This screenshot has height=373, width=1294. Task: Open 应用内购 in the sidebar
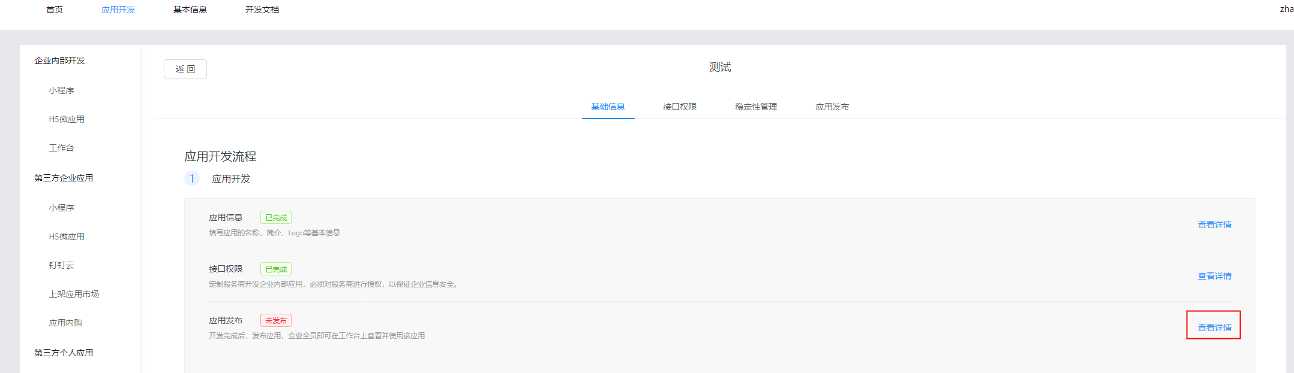[65, 323]
